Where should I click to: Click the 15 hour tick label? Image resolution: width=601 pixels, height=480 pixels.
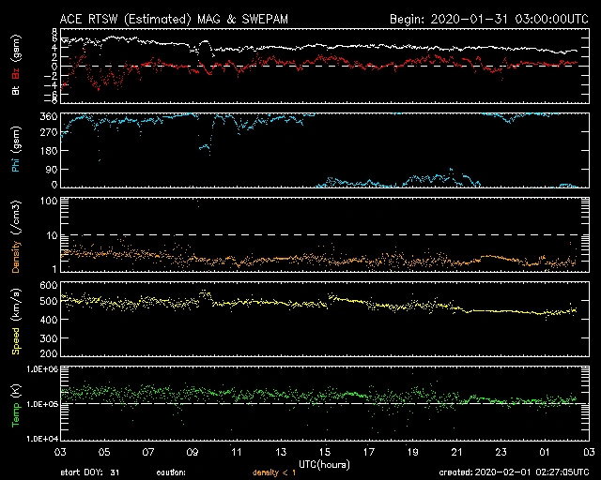coord(325,452)
